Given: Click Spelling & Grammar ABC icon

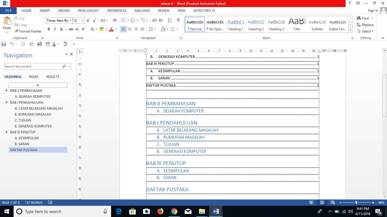Looking at the screenshot, I should tap(65, 44).
